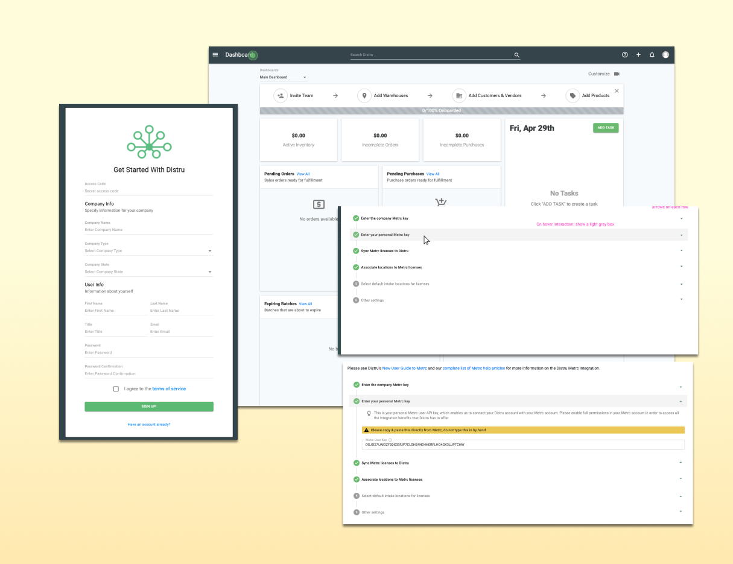Click View All next to Pending Orders
733x564 pixels.
[x=303, y=174]
